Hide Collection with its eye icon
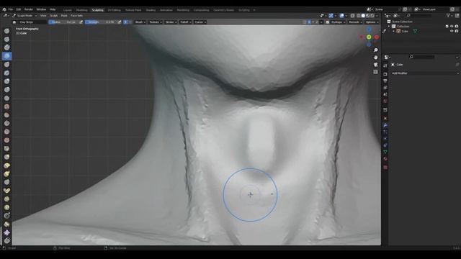The height and width of the screenshot is (259, 461). (452, 26)
